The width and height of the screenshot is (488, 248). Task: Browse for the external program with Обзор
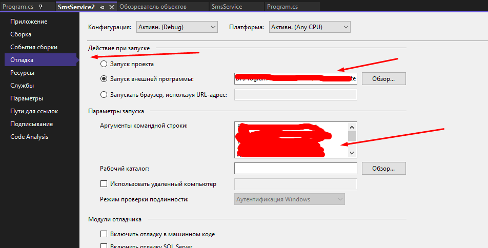(x=383, y=79)
